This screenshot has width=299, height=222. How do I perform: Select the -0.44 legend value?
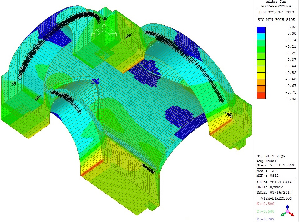pos(291,66)
